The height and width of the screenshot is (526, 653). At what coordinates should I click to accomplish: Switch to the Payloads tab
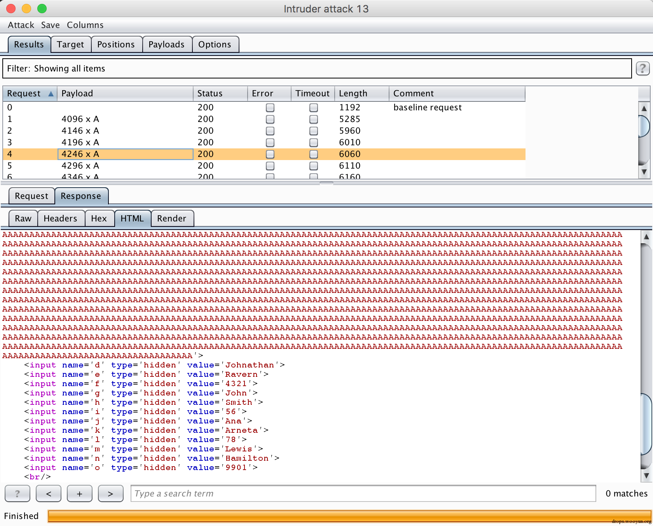(x=167, y=44)
